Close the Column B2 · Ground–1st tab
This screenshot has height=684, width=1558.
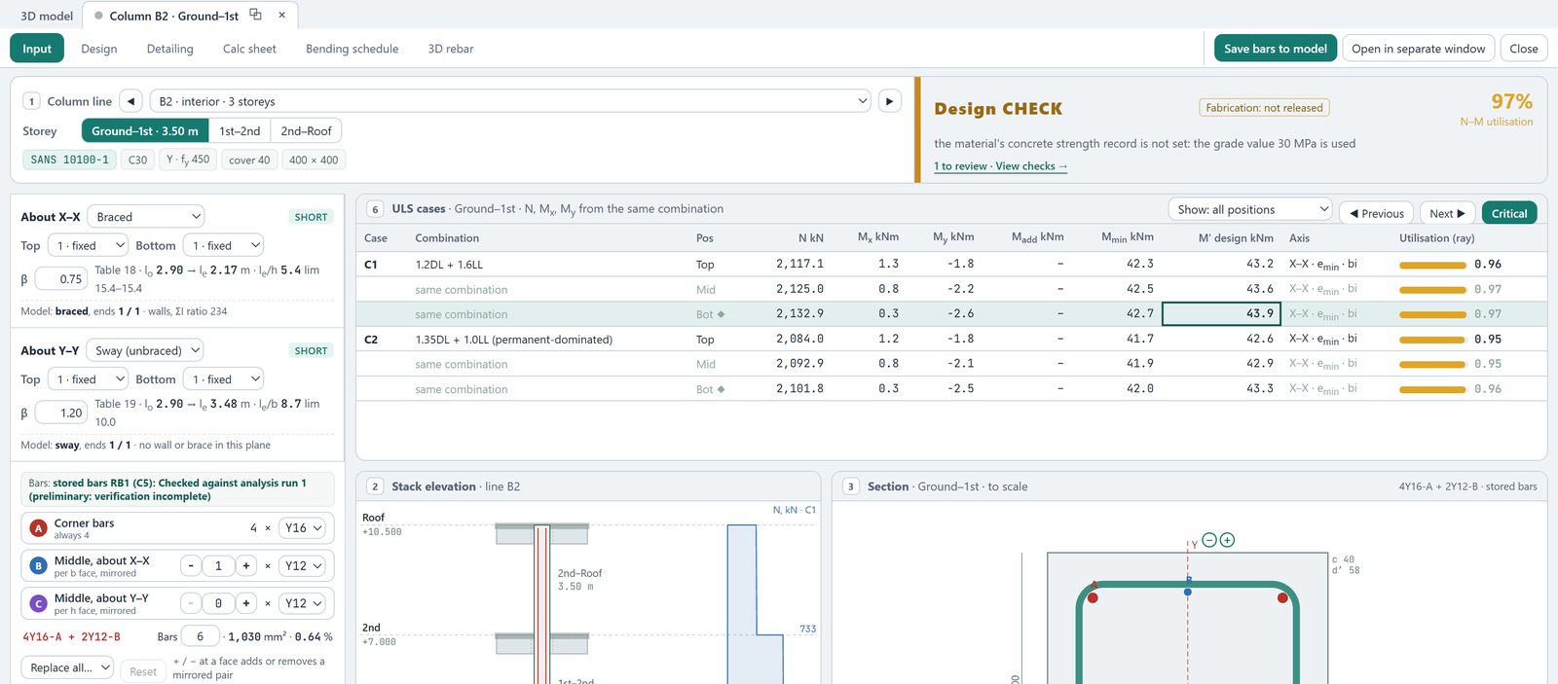282,15
